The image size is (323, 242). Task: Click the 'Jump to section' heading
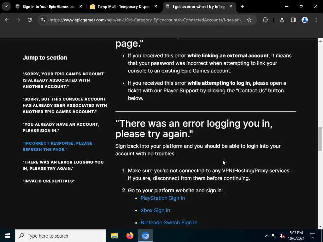[x=45, y=58]
